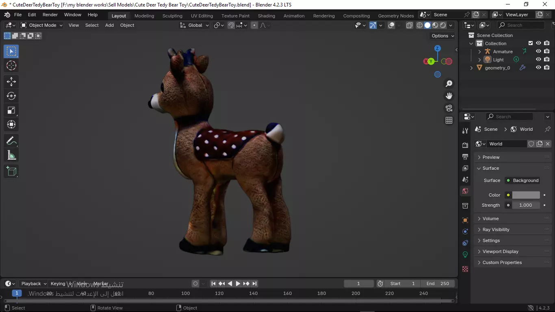Collapse the Surface panel
The image size is (555, 312).
click(513, 168)
